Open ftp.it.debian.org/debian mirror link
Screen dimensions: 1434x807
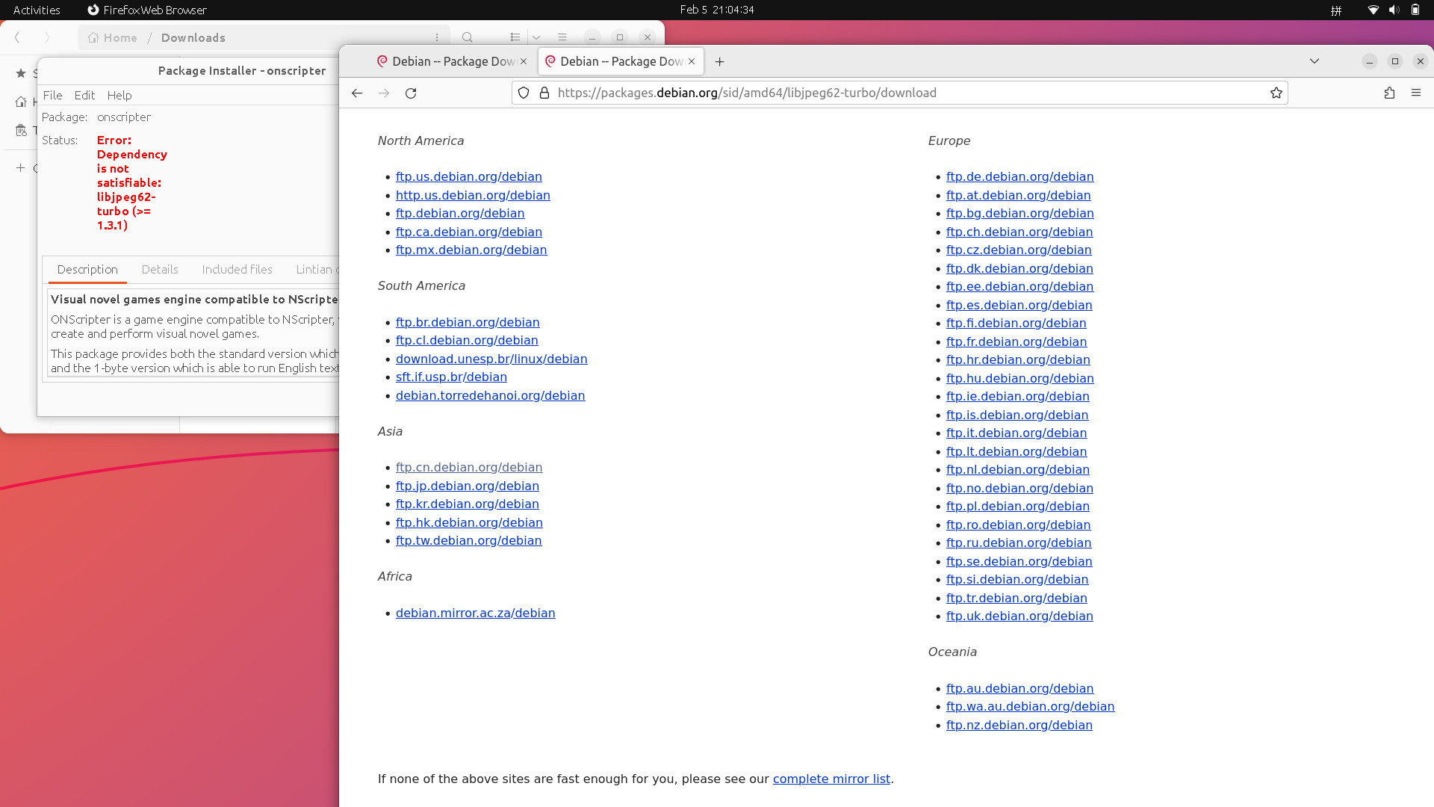pyautogui.click(x=1016, y=433)
